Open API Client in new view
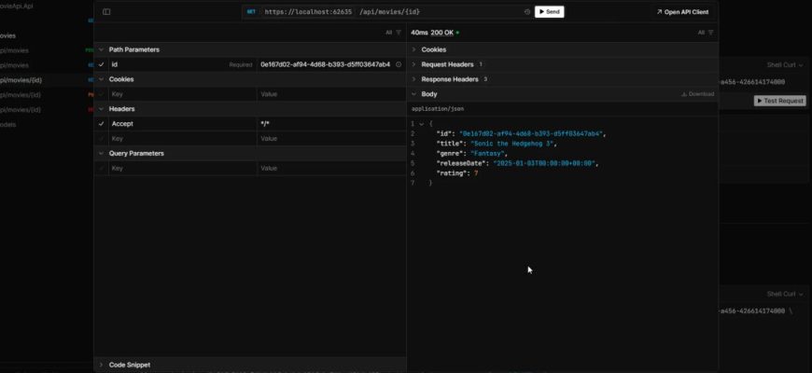Screen dimensions: 812x373 click(x=682, y=12)
